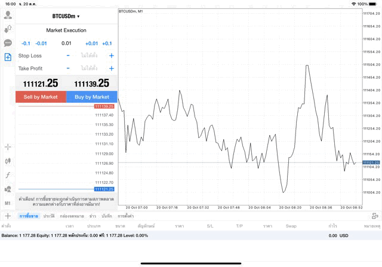The image size is (382, 267).
Task: Expand the BTCUSDm symbol dropdown
Action: click(66, 16)
